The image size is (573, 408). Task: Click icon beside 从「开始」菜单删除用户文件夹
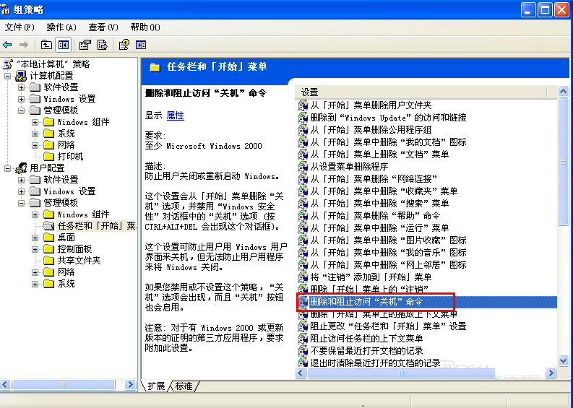click(x=303, y=105)
